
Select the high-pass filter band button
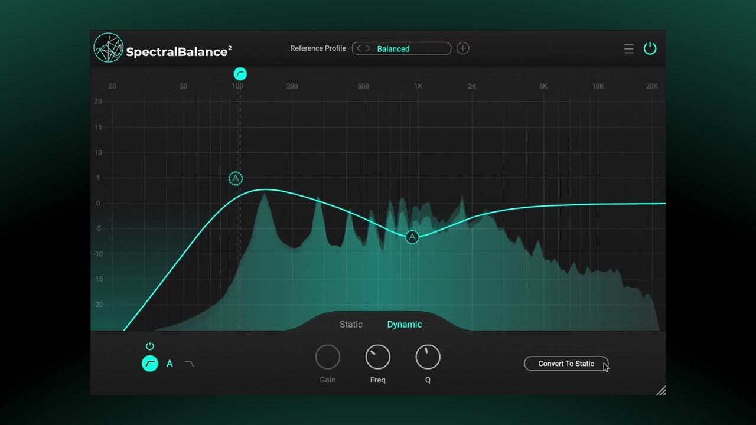click(150, 364)
